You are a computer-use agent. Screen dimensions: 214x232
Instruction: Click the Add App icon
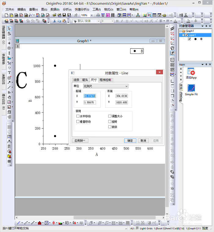pyautogui.click(x=191, y=73)
